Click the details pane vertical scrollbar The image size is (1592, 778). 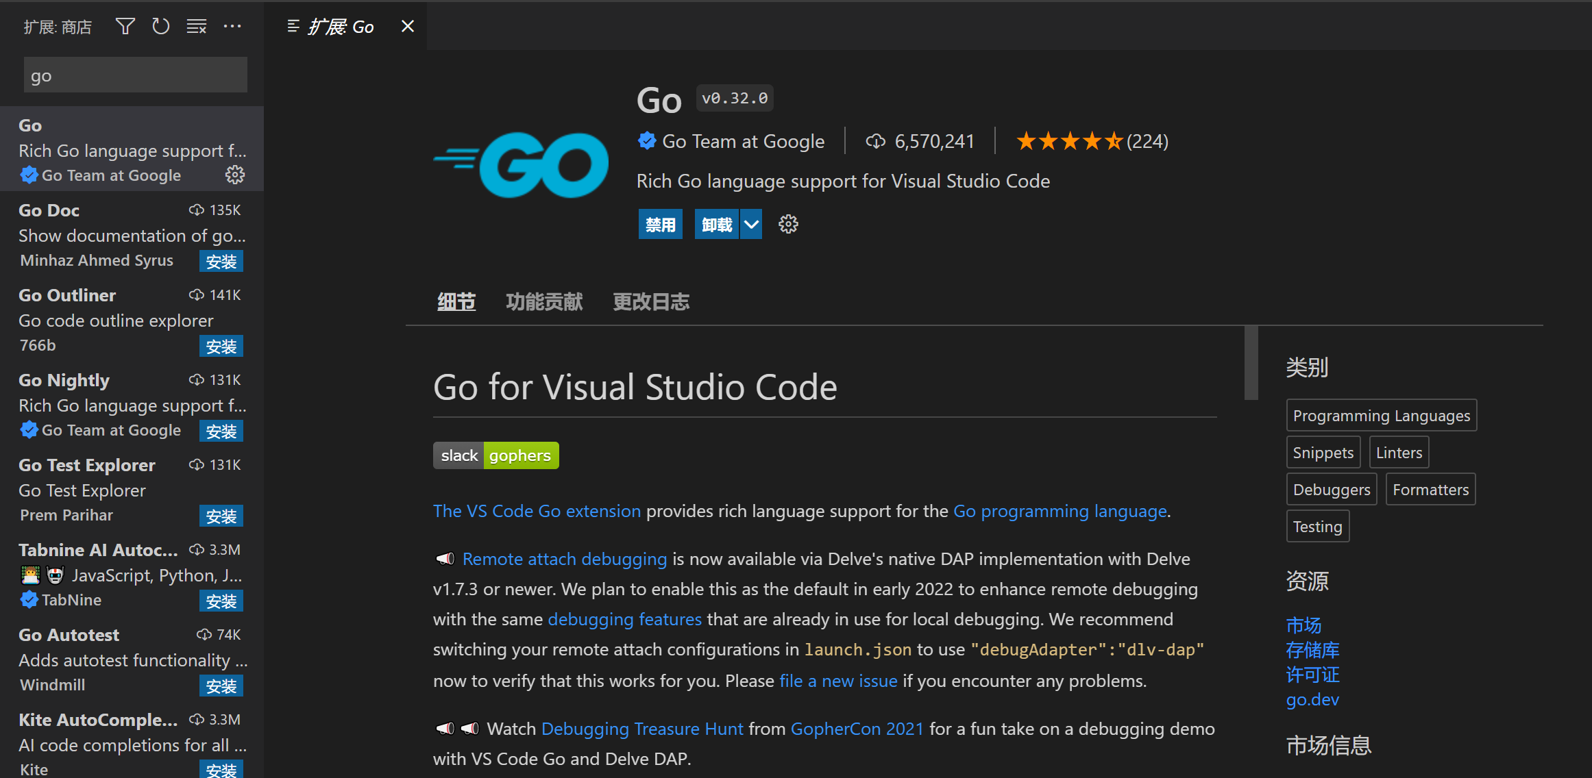(1251, 363)
